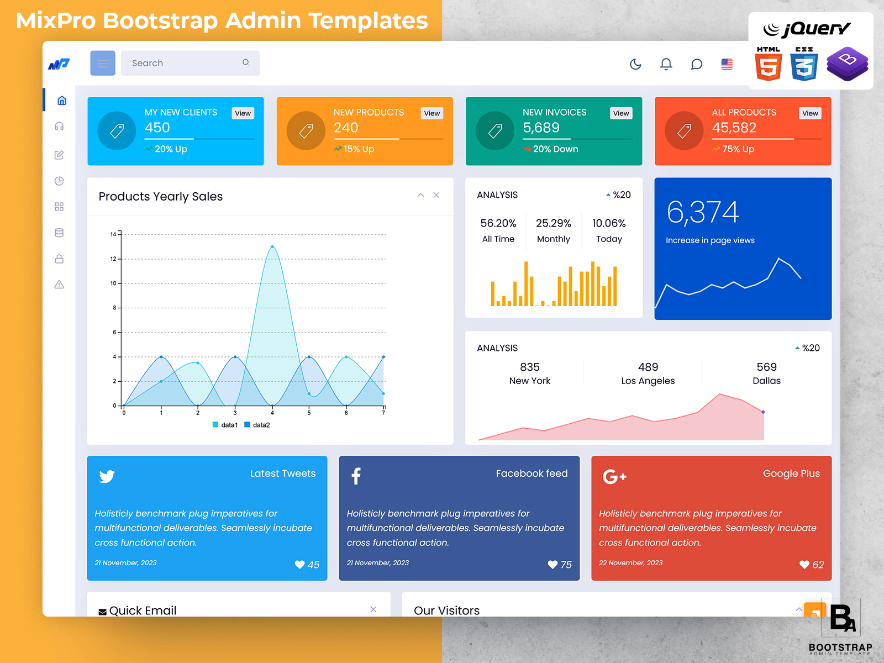Screen dimensions: 884x663
Task: Click View on All Products card
Action: coord(810,113)
